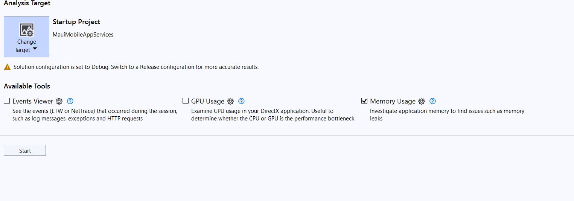Open GPU Usage help question-mark icon
The width and height of the screenshot is (574, 201).
242,101
